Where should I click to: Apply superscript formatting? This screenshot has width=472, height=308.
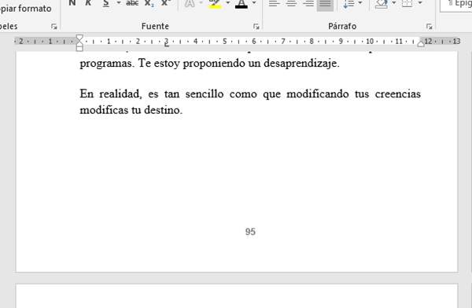tap(166, 3)
